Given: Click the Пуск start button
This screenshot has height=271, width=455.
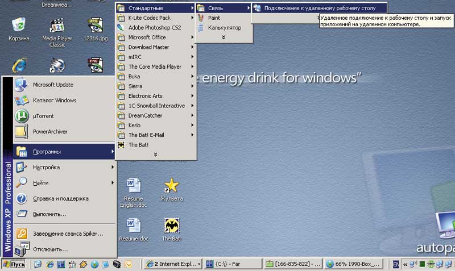Looking at the screenshot, I should pyautogui.click(x=15, y=264).
